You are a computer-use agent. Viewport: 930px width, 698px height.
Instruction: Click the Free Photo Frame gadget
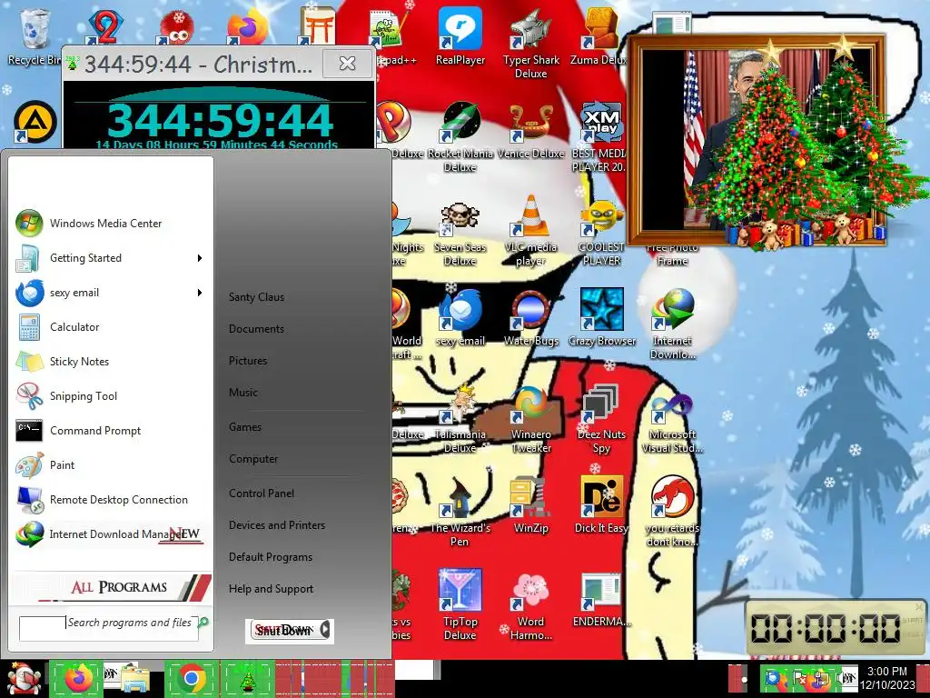click(757, 141)
